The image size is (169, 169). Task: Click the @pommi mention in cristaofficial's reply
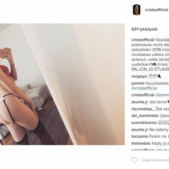pyautogui.click(x=162, y=95)
